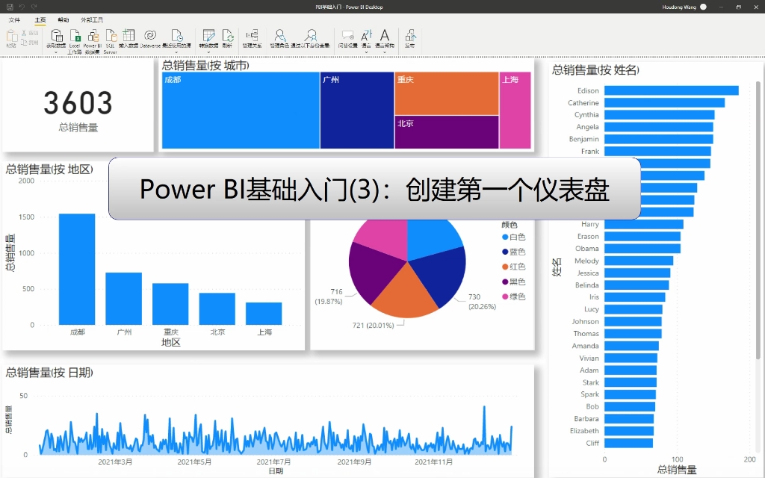This screenshot has width=765, height=478.
Task: Select the 成都 block in the treemap
Action: coord(241,111)
